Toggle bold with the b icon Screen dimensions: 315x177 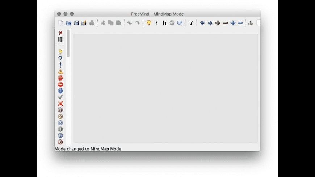pos(164,23)
